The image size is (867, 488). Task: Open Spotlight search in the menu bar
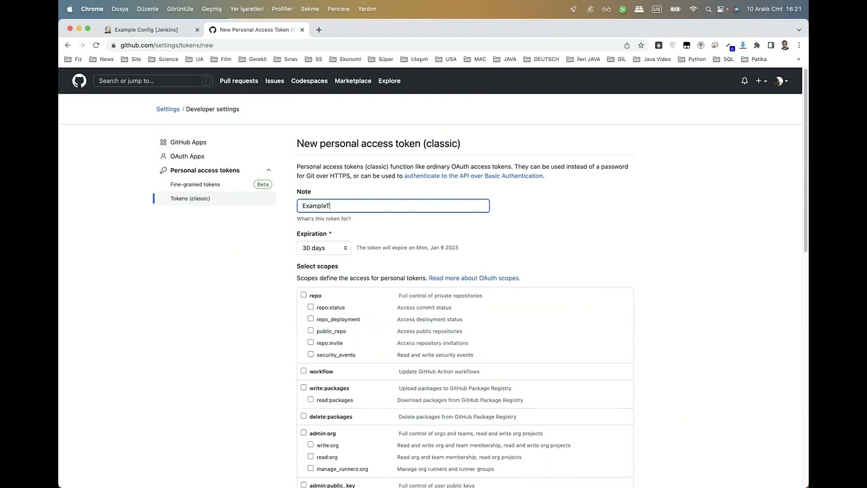[x=709, y=9]
